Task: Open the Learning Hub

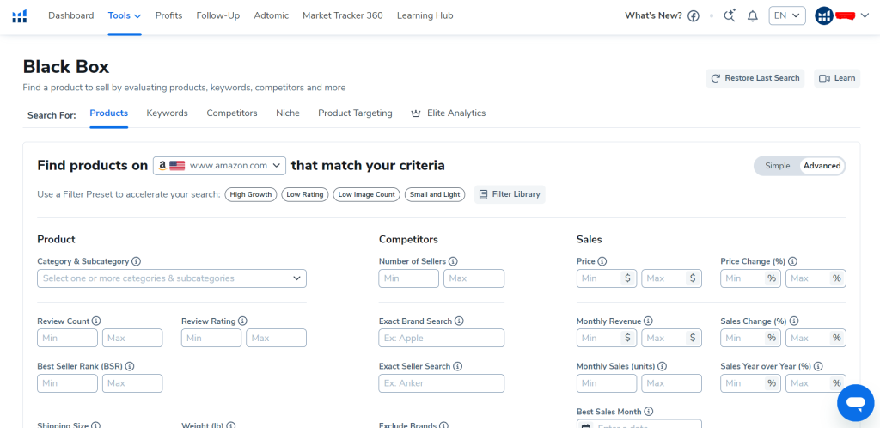Action: pos(425,15)
